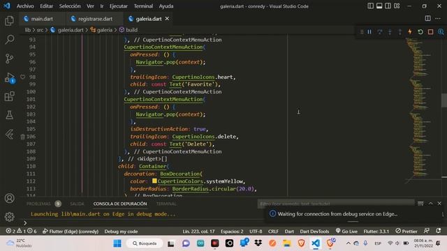
Task: Open the Selección menu
Action: 70,6
